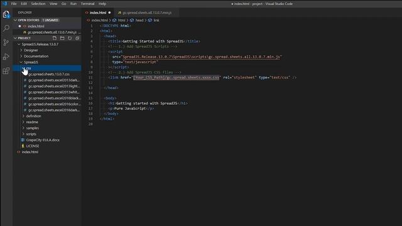Expand the readme folder

23,122
